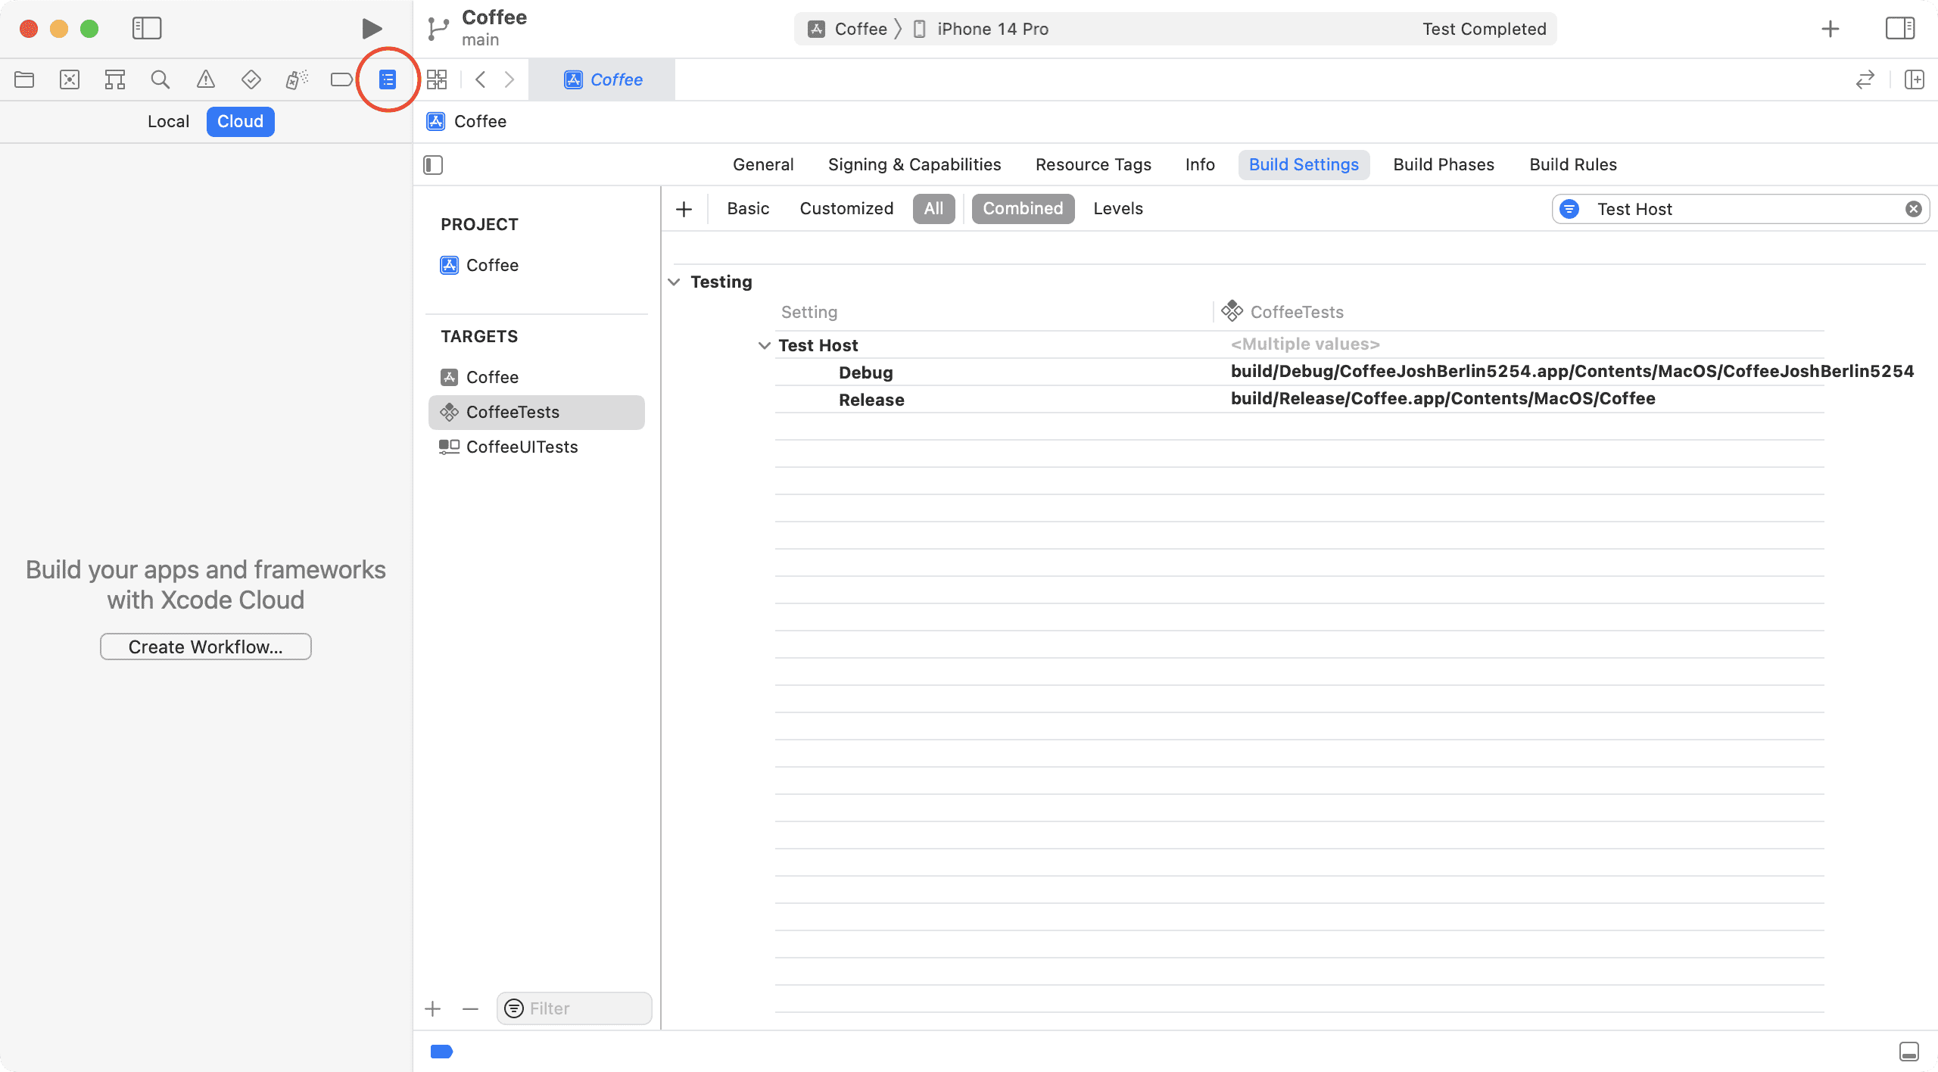Click Create Workflow button
Viewport: 1938px width, 1072px height.
coord(204,646)
